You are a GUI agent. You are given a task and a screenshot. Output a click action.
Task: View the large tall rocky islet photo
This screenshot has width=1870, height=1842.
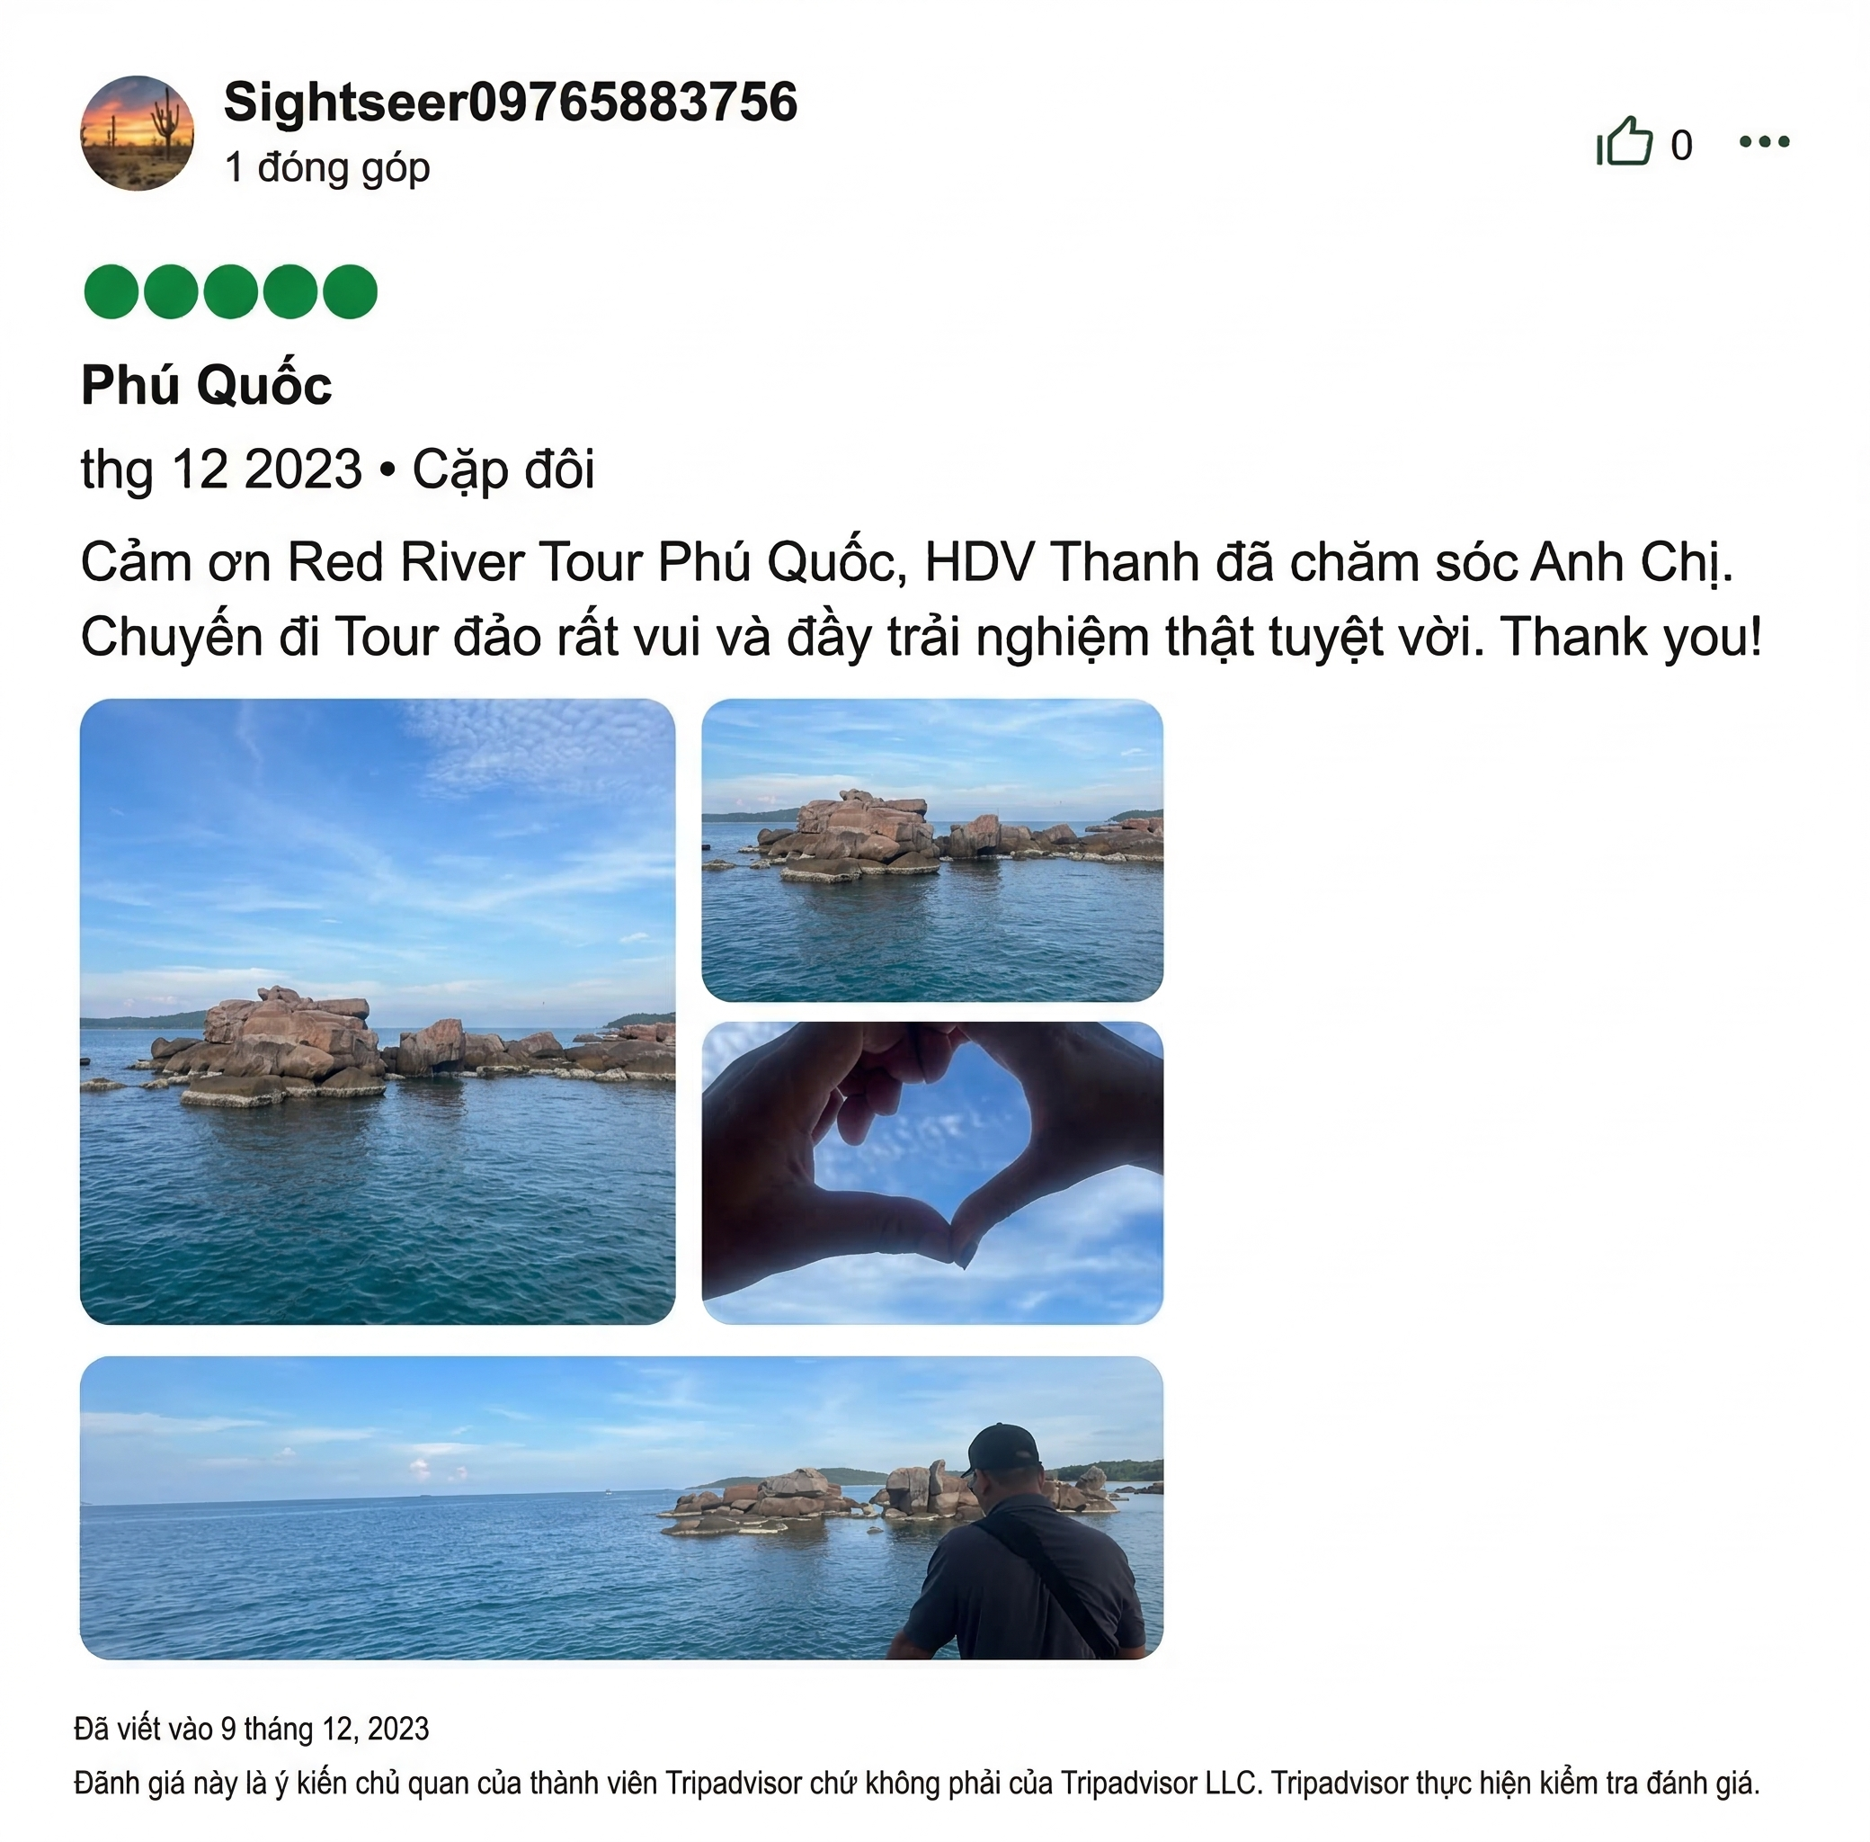click(377, 1011)
